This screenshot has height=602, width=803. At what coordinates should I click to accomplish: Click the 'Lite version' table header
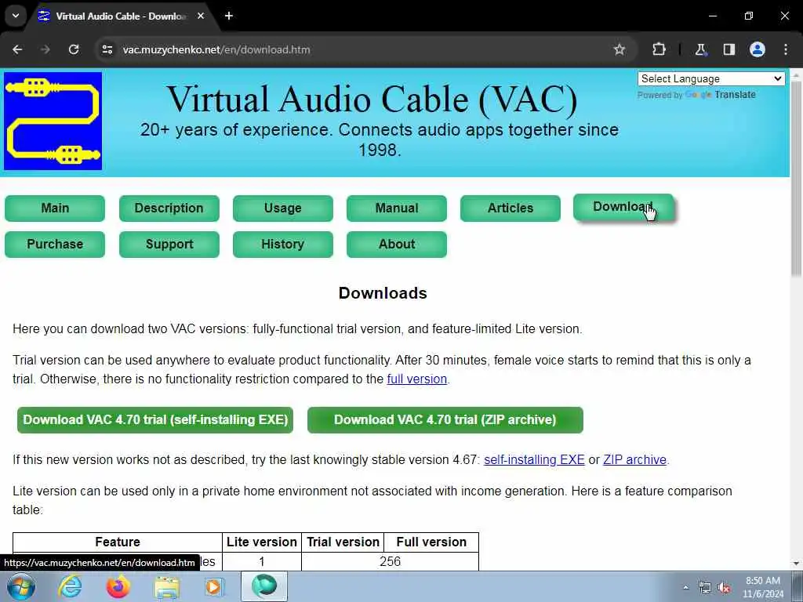point(262,542)
